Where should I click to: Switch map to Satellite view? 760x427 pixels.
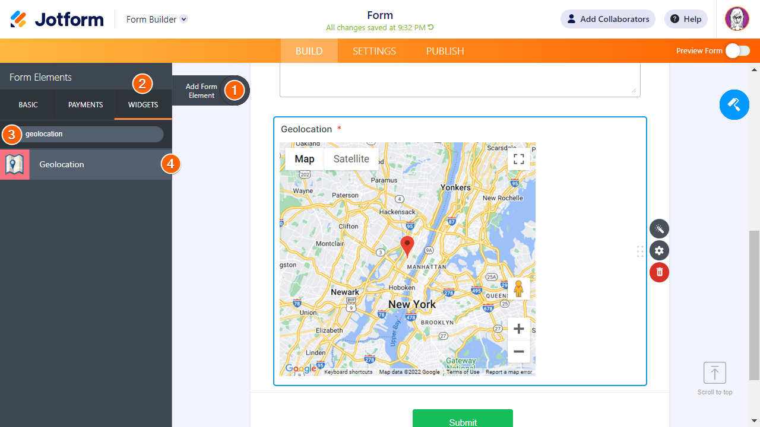click(x=351, y=159)
